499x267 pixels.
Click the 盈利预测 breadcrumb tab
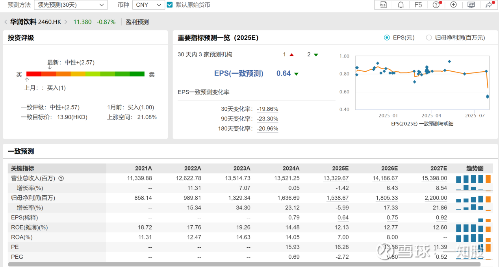137,22
